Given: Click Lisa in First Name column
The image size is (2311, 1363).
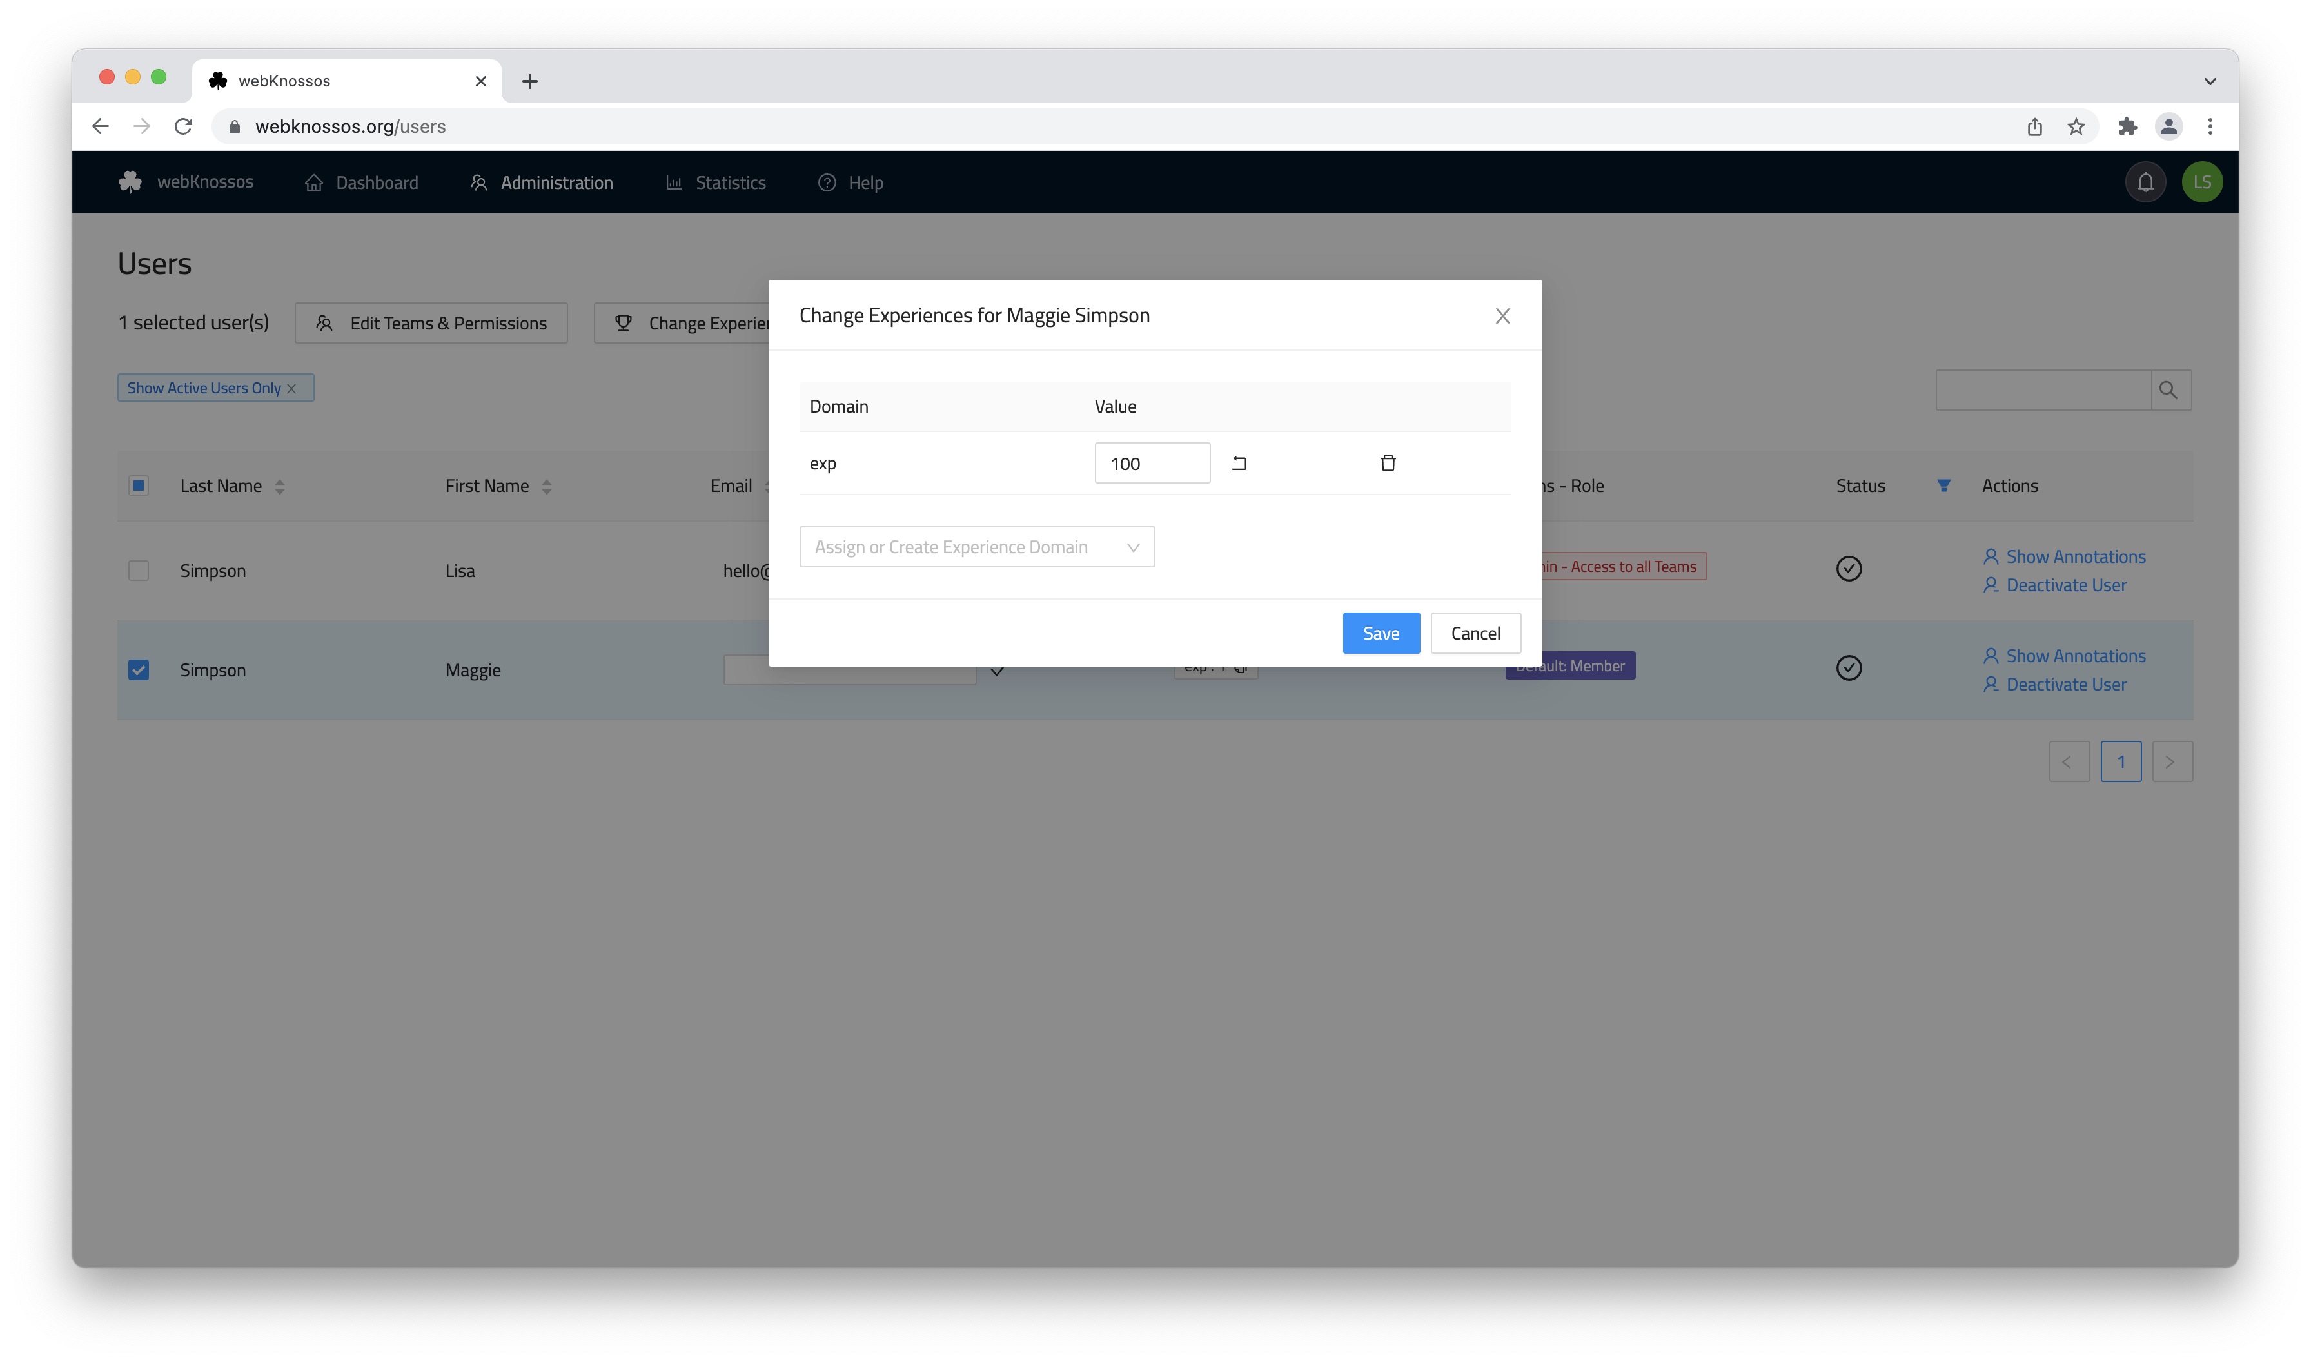Looking at the screenshot, I should tap(460, 571).
